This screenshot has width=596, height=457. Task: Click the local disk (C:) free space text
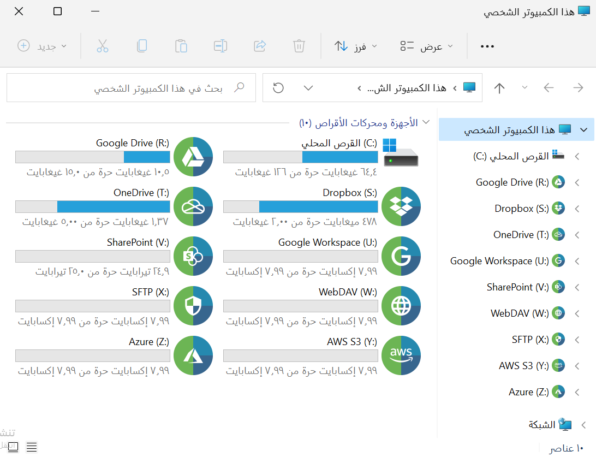point(306,172)
